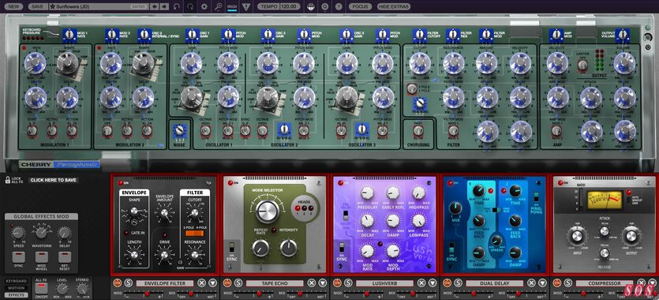Open Lushverb effect dropdown arrow
This screenshot has height=300, width=659.
point(432,283)
